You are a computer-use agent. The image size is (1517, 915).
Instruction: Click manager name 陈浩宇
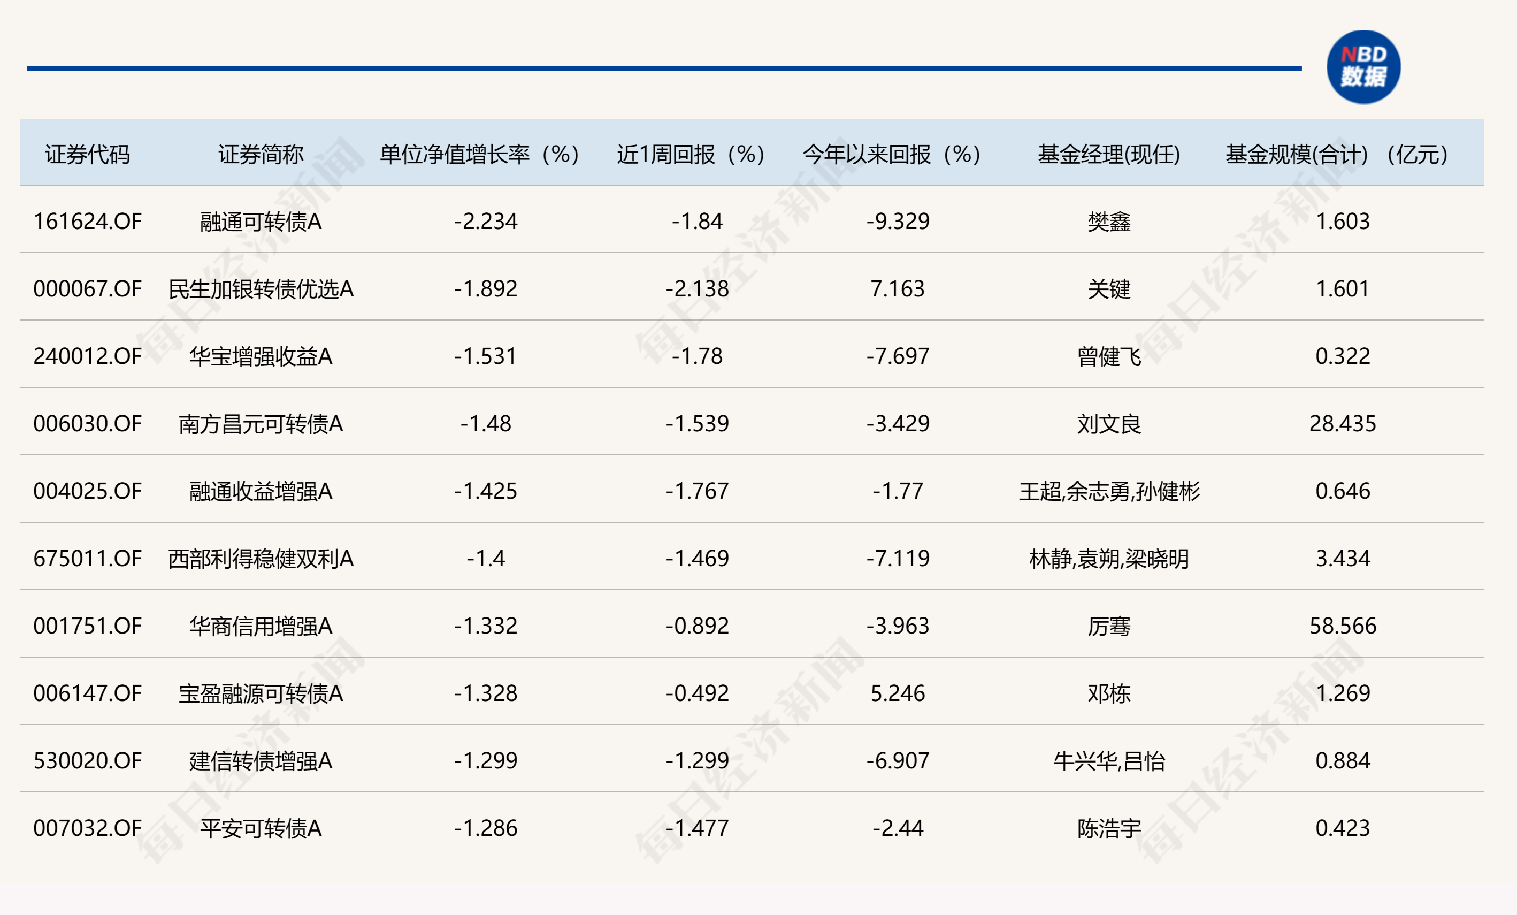1109,828
